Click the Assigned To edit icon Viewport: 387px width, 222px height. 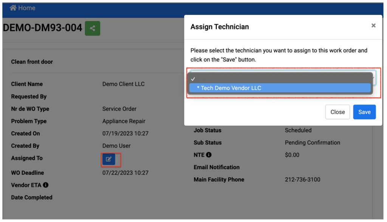click(x=108, y=159)
